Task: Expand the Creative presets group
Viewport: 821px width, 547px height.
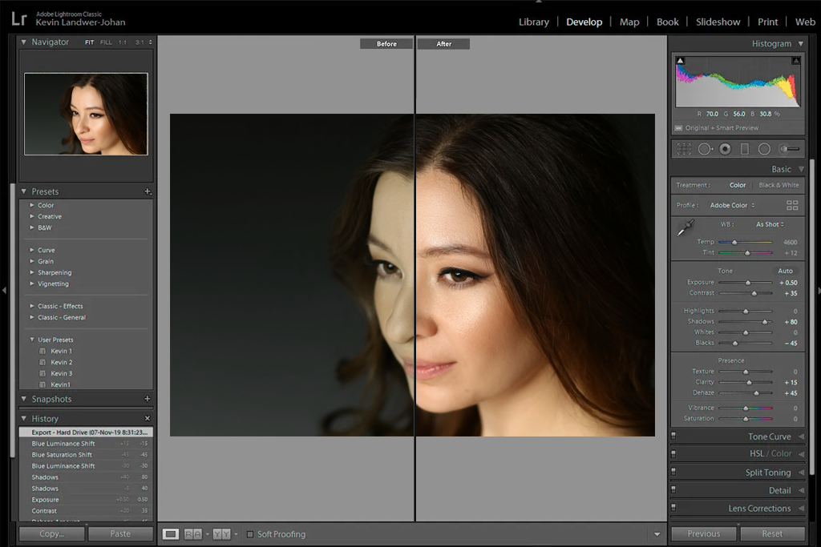Action: tap(32, 216)
